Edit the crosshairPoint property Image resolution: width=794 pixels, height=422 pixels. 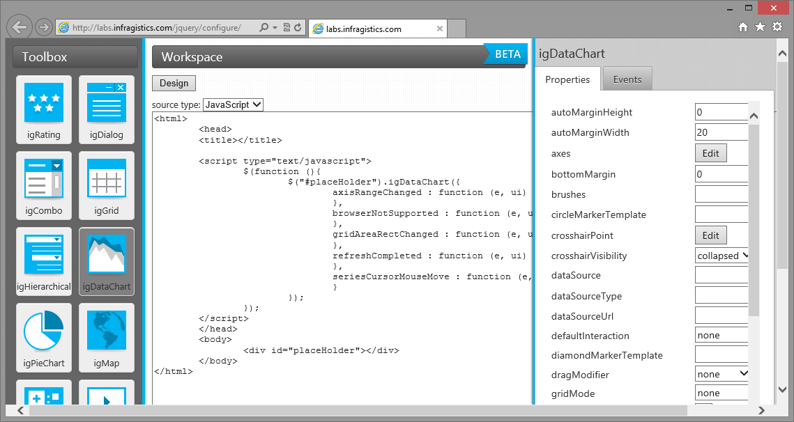click(710, 235)
